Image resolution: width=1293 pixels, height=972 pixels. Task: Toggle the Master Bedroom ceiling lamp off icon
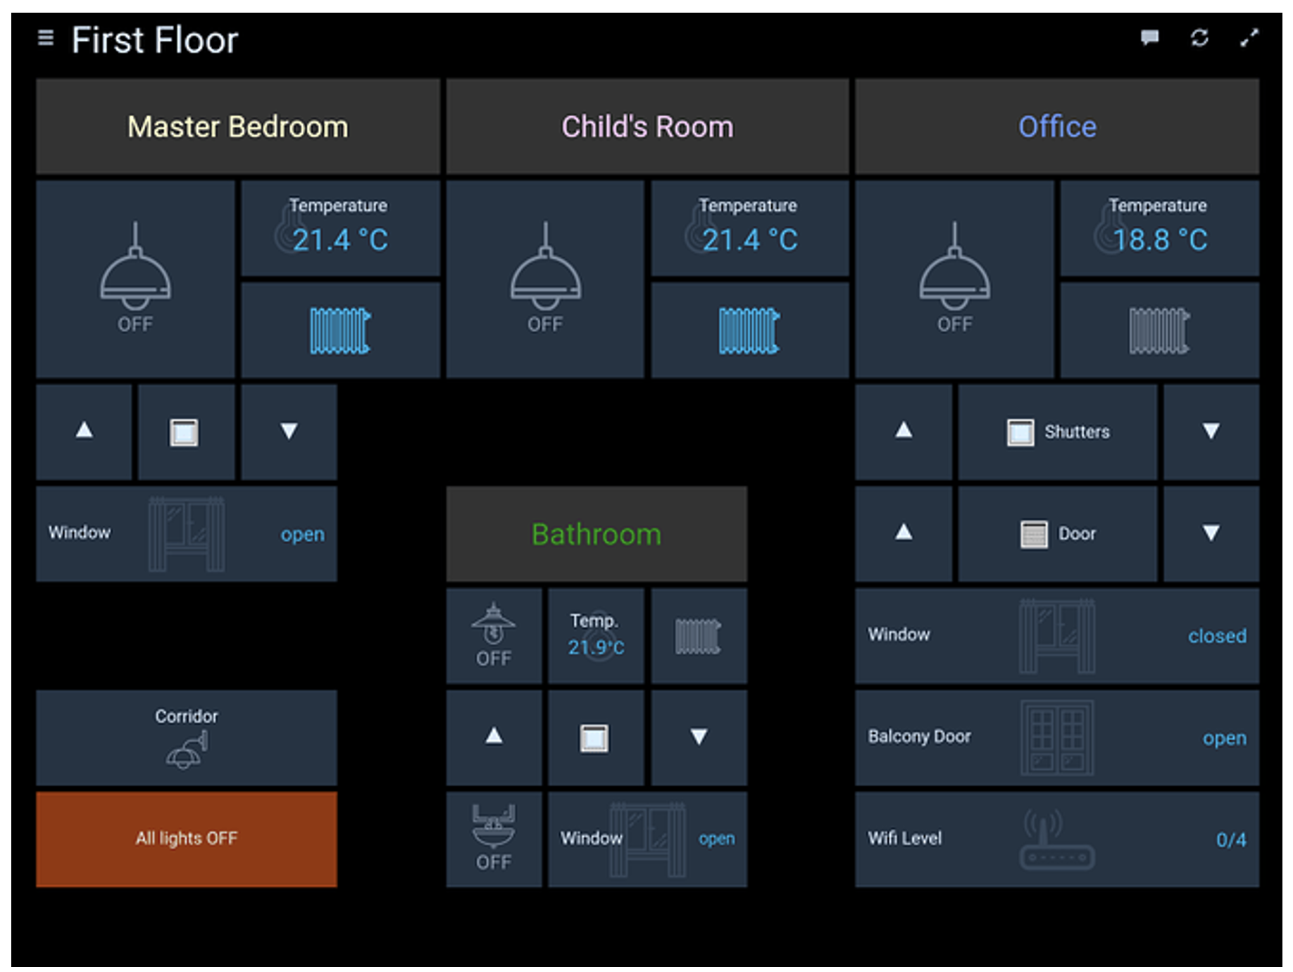click(136, 278)
